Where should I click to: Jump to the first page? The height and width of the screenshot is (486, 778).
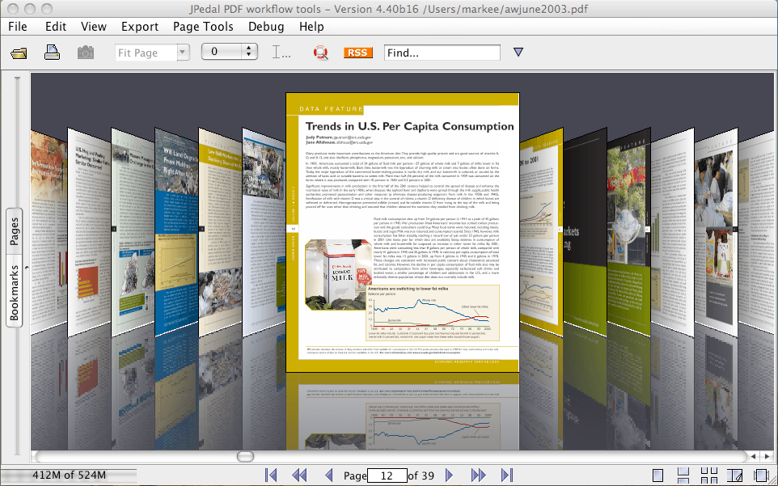[271, 475]
